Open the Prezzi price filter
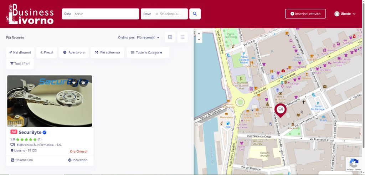Viewport: 365px width, 175px height. click(47, 52)
